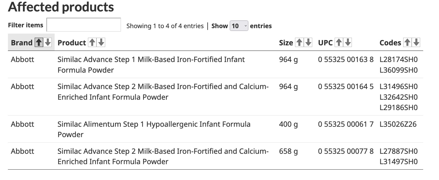Open the Show entries count dropdown
This screenshot has width=439, height=180.
(x=239, y=26)
